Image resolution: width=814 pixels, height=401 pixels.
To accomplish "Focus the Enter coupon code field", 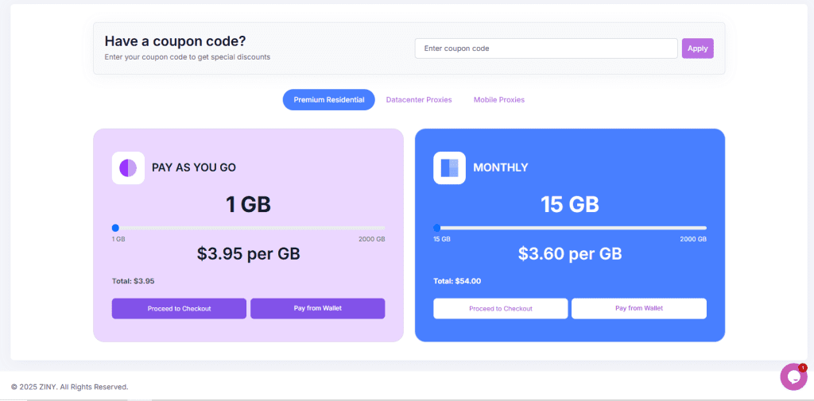I will coord(546,48).
